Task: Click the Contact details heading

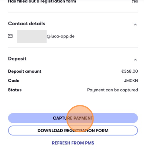Action: click(x=27, y=23)
